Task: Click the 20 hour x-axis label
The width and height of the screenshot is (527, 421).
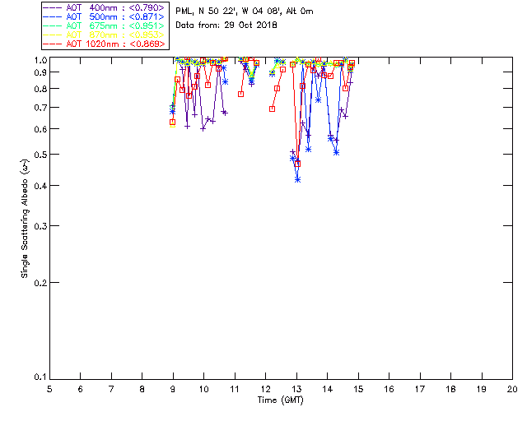Action: tap(512, 389)
